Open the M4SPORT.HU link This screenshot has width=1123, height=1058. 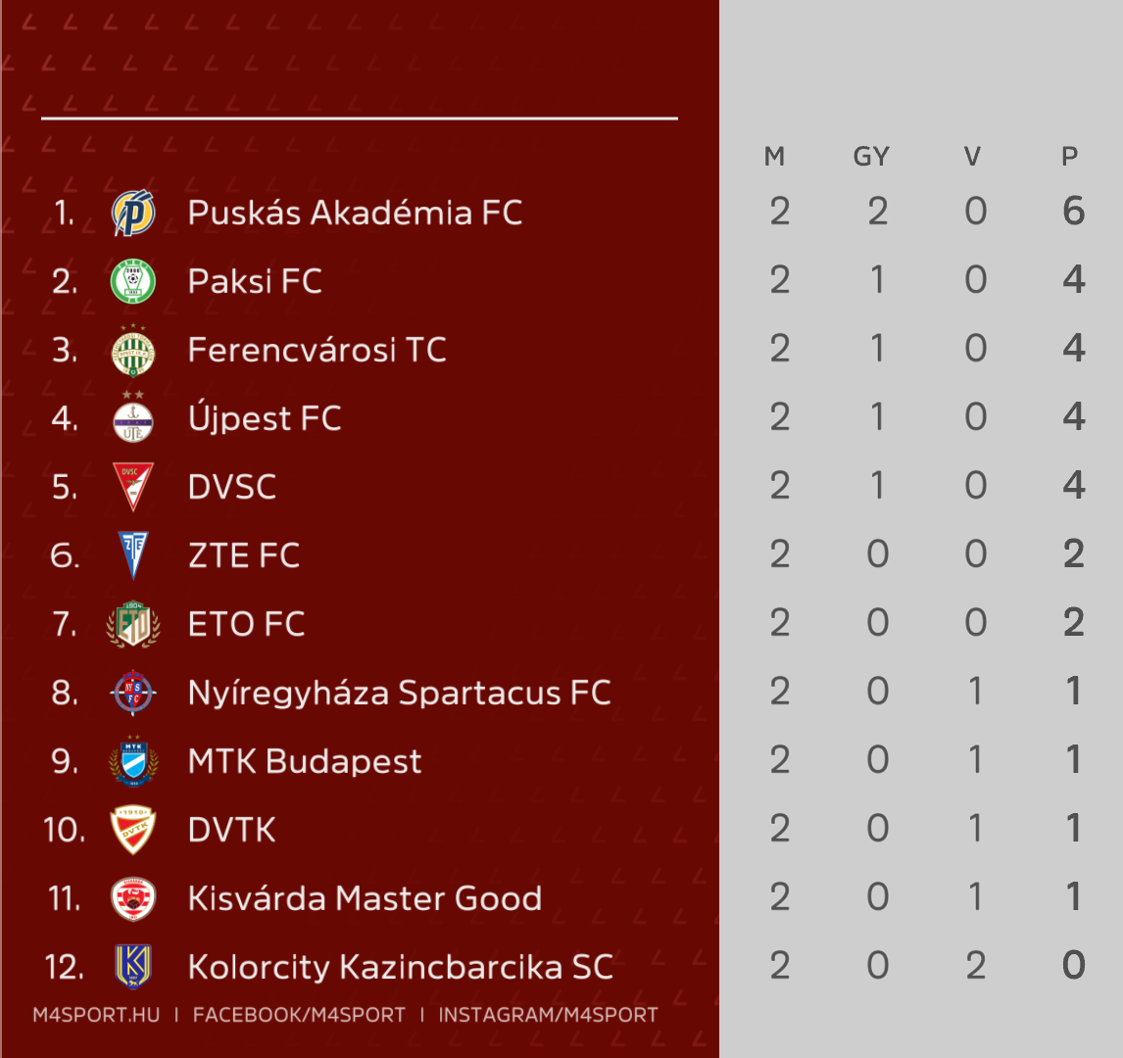(x=97, y=1015)
